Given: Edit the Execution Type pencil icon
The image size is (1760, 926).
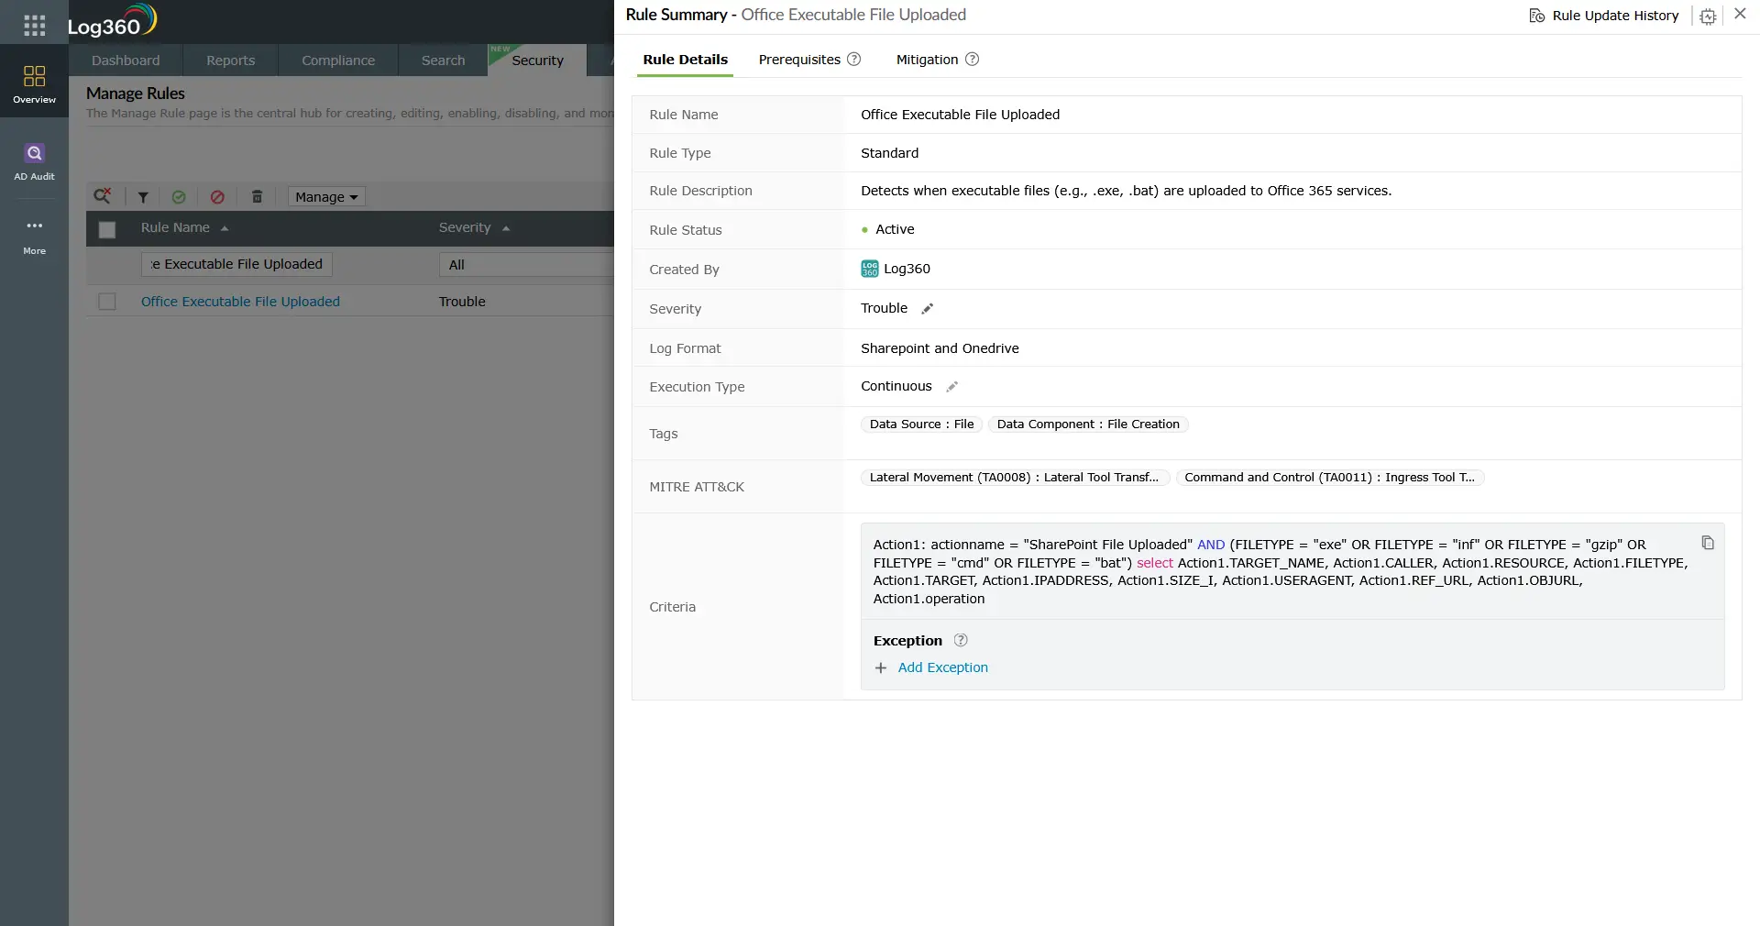Looking at the screenshot, I should point(952,387).
